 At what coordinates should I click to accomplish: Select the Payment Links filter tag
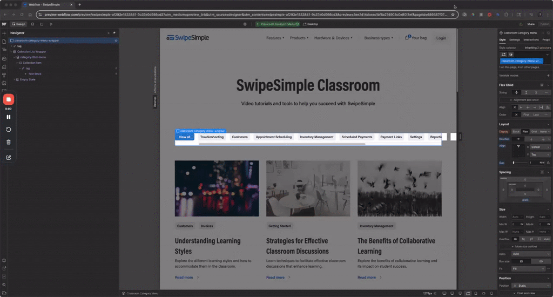[x=391, y=137]
